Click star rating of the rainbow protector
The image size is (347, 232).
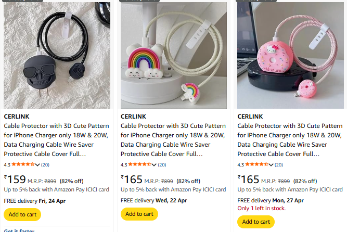(140, 164)
